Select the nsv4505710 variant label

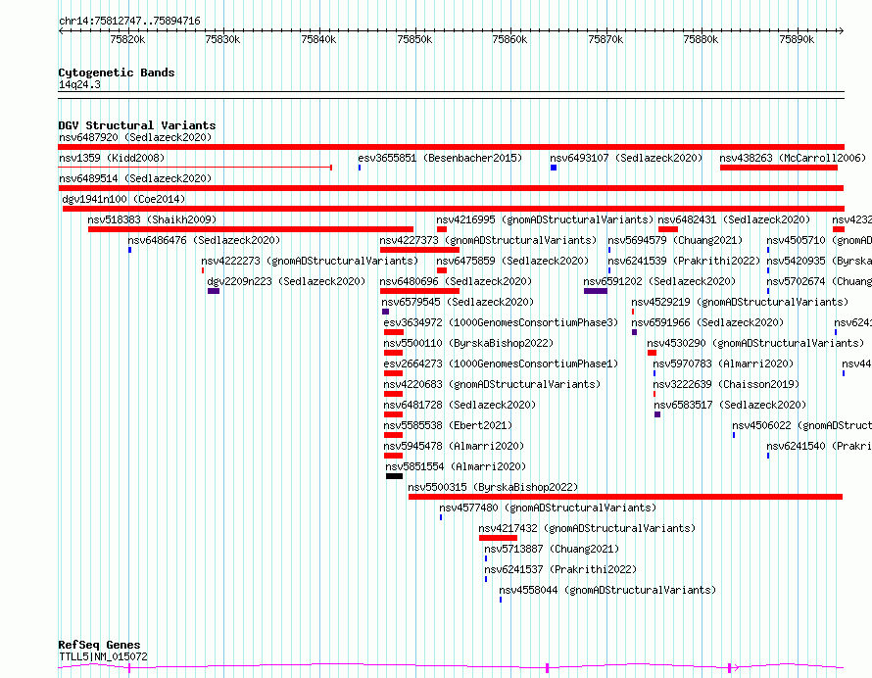click(819, 240)
